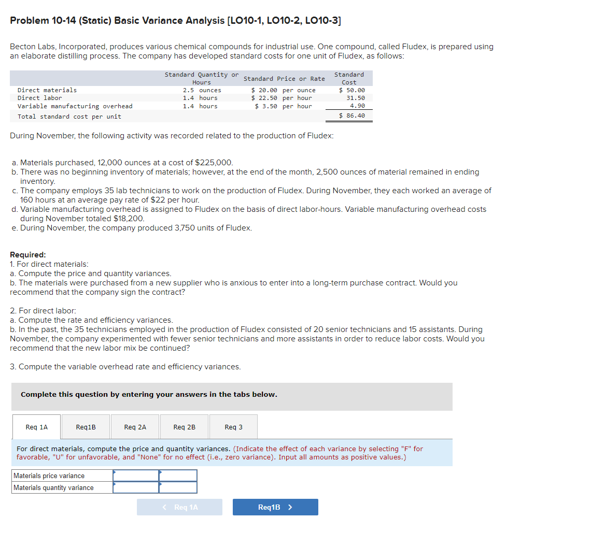The height and width of the screenshot is (533, 605).
Task: Select the Direct labor standard cost cell
Action: 354,97
